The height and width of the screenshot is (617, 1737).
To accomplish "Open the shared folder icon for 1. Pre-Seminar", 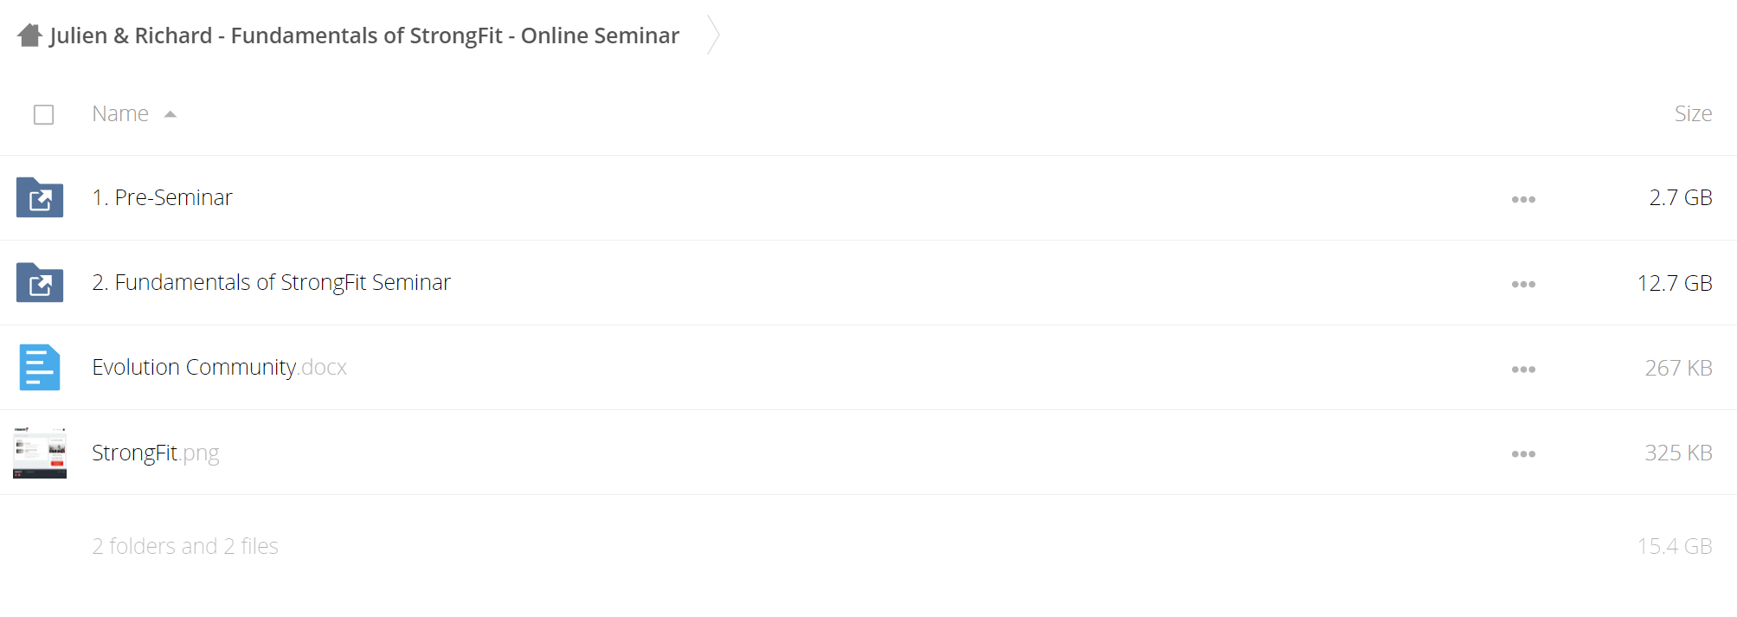I will coord(40,197).
